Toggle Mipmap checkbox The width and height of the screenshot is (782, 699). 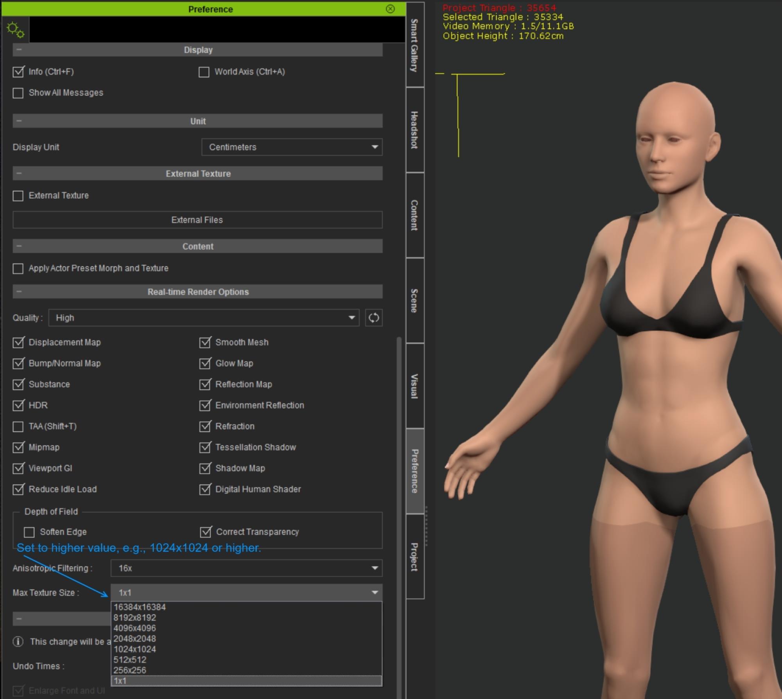pyautogui.click(x=18, y=447)
